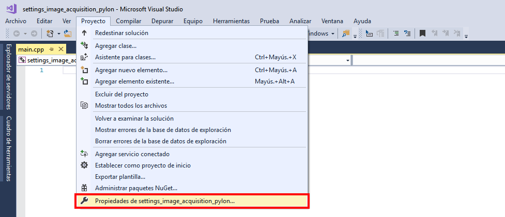This screenshot has width=505, height=217.
Task: Choose Asistente para clases...
Action: click(x=192, y=57)
